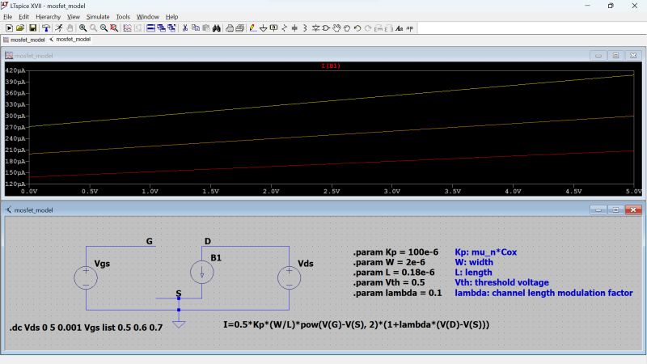This screenshot has width=647, height=364.
Task: Select the Vds voltage source symbol
Action: pyautogui.click(x=289, y=277)
